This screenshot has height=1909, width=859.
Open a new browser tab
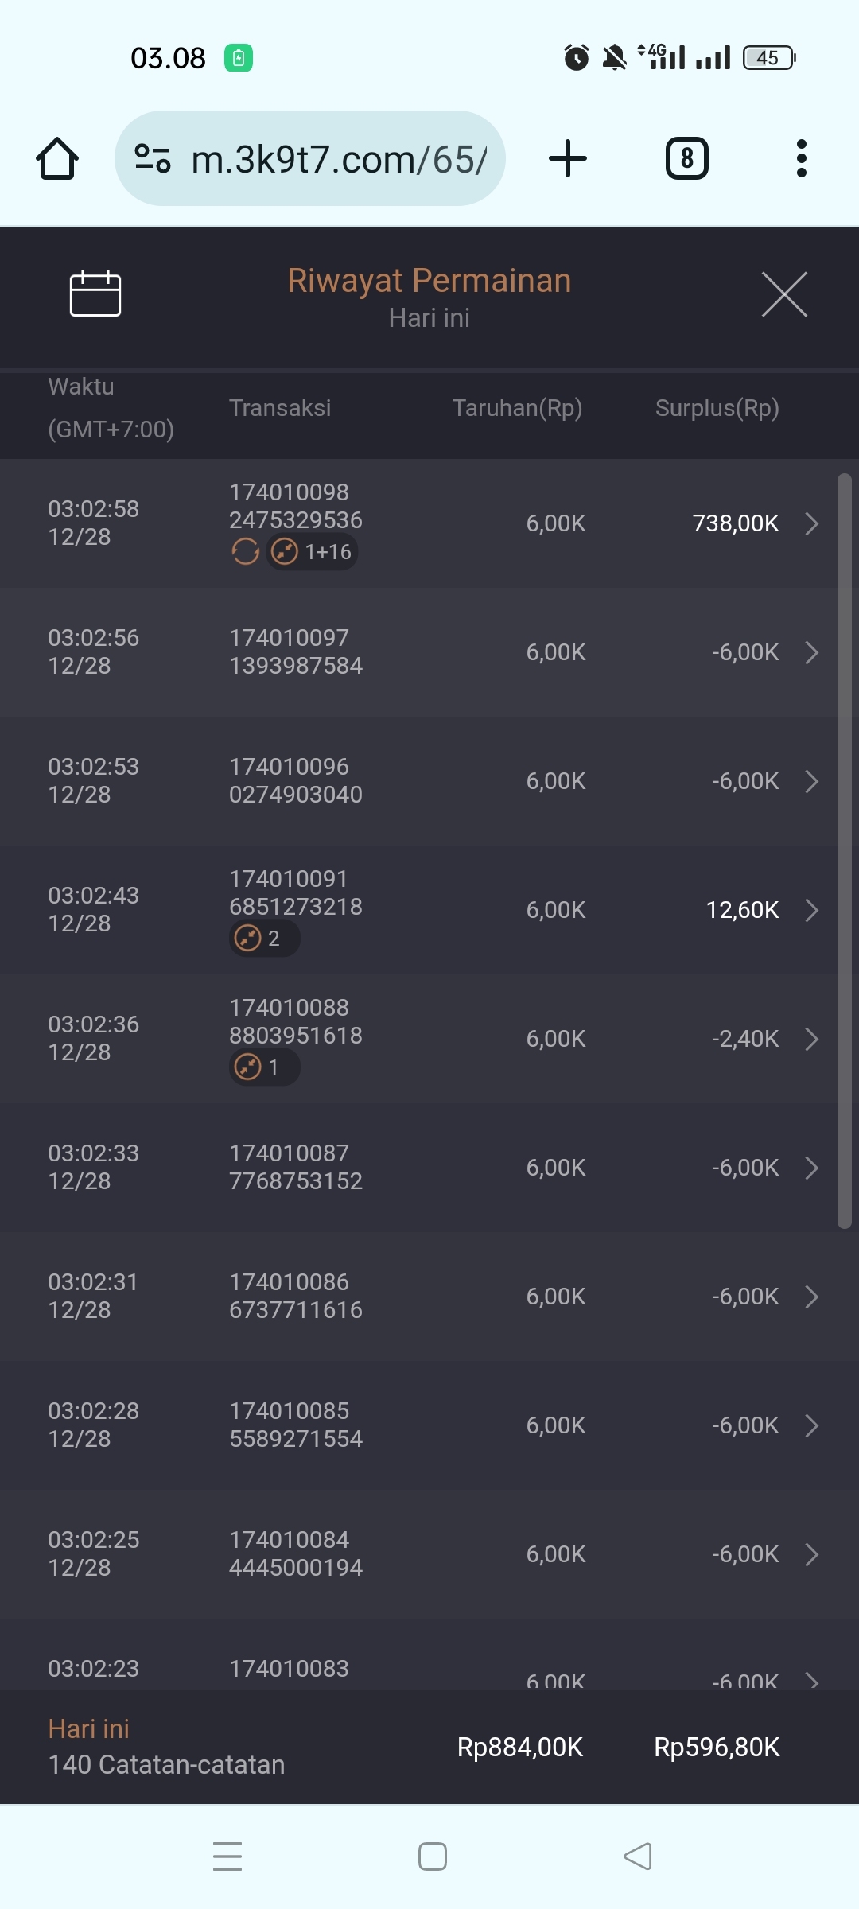(568, 158)
